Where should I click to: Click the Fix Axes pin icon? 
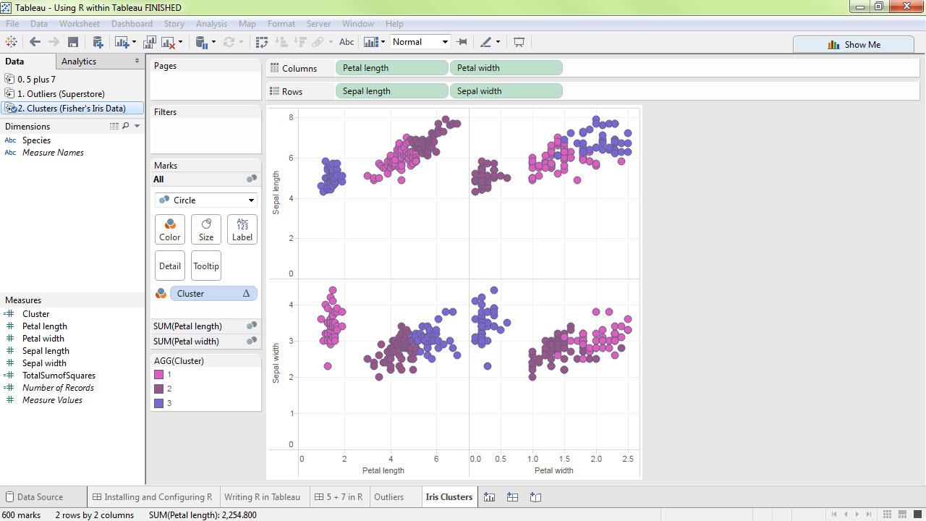462,42
